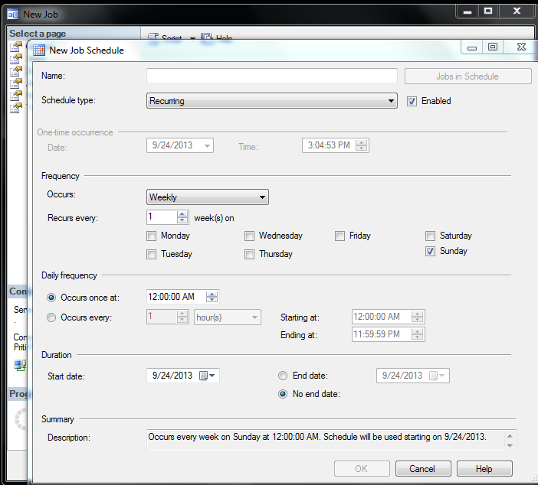The image size is (538, 485).
Task: Increment the Recurs every weeks spinner
Action: tap(182, 214)
